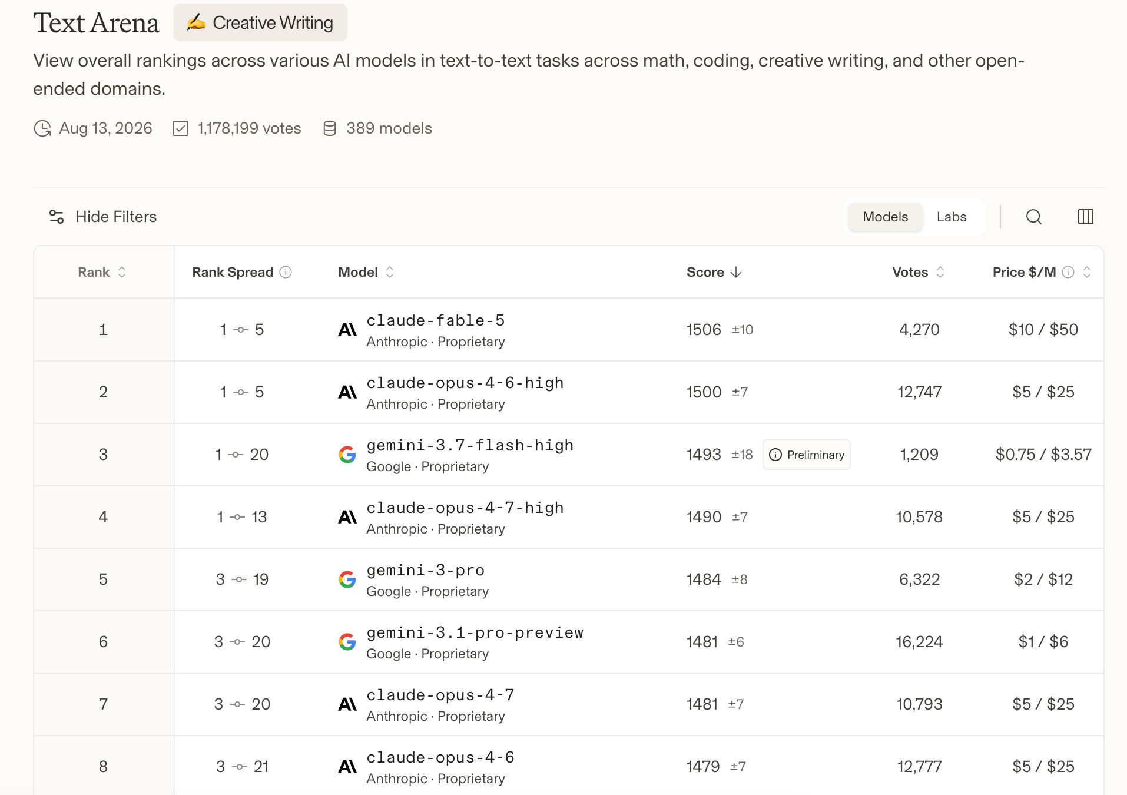Click the clock icon beside Aug 13, 2026

tap(42, 128)
